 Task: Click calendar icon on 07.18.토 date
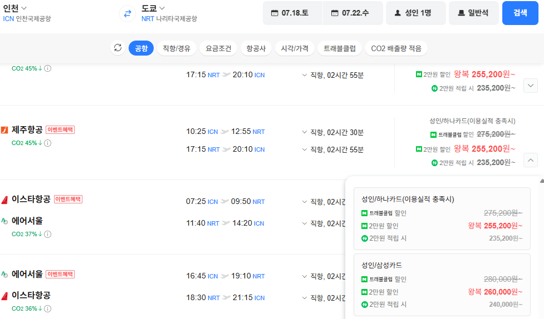(275, 13)
